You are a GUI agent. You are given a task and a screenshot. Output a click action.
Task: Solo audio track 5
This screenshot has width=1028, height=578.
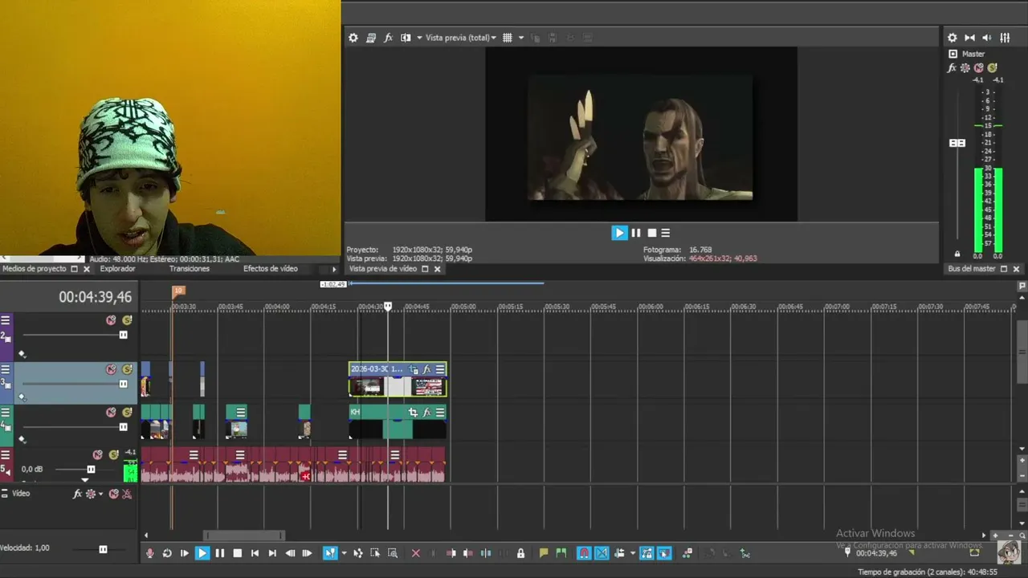pyautogui.click(x=113, y=455)
